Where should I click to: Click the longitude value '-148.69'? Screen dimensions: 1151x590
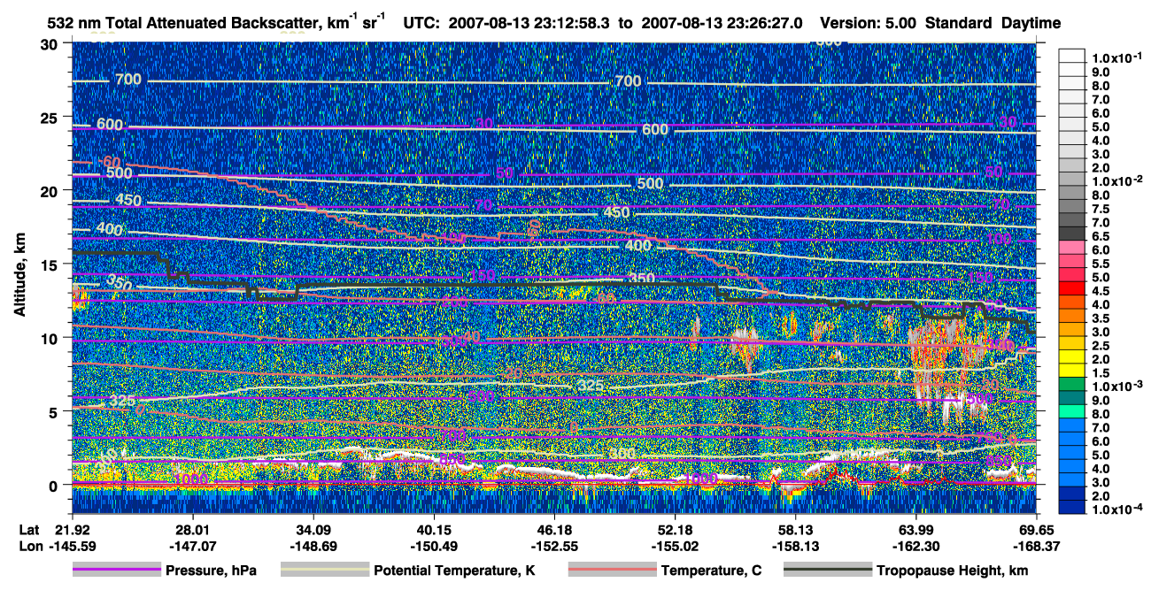(x=313, y=546)
